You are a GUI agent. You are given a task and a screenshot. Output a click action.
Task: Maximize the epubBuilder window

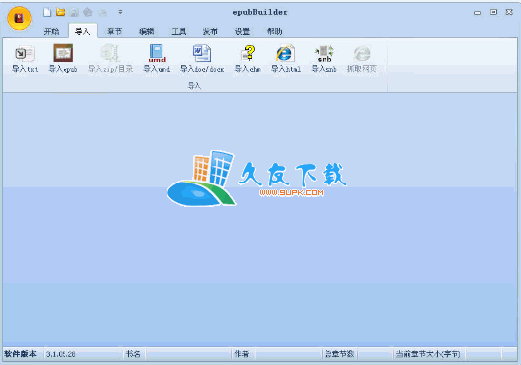click(x=494, y=12)
